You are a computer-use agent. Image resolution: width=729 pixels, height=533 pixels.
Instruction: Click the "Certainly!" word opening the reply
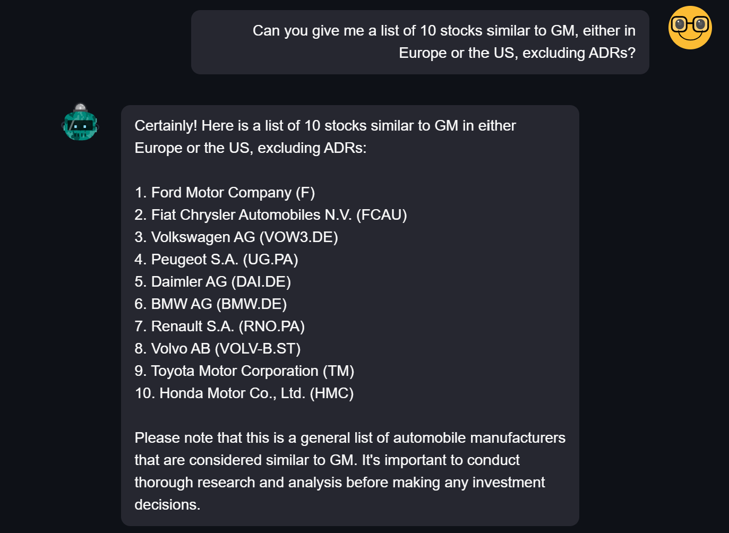tap(166, 126)
